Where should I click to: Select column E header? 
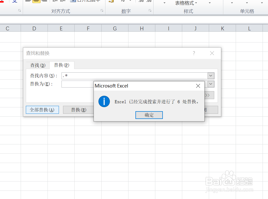61,28
